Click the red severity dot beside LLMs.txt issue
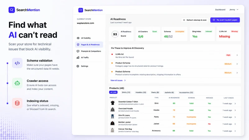 coord(112,54)
